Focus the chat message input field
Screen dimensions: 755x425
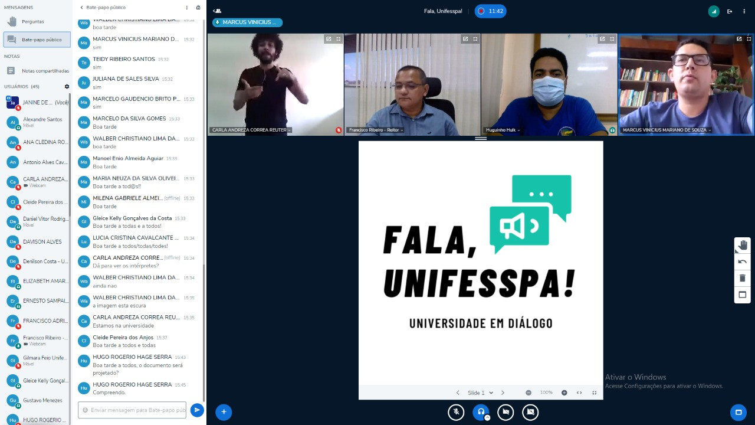132,410
